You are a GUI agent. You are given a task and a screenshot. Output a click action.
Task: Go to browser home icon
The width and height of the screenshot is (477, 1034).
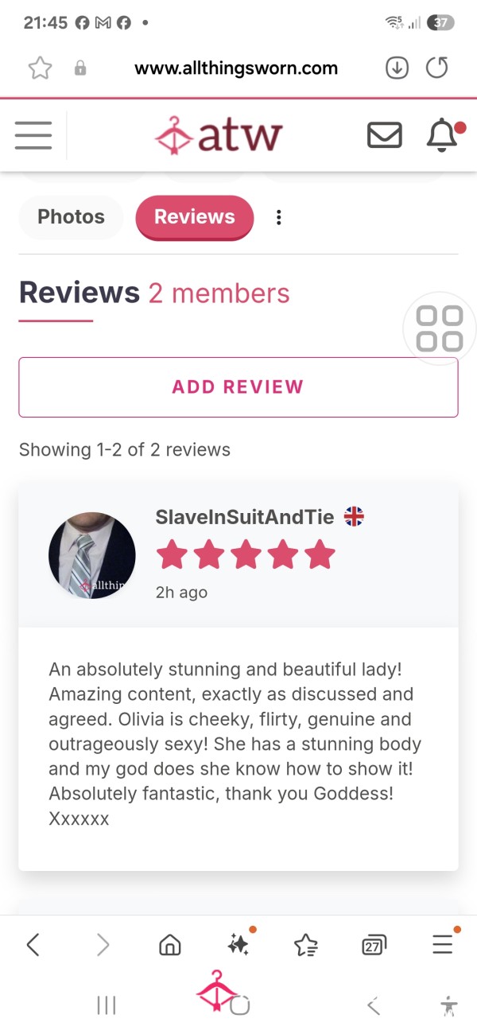point(170,944)
